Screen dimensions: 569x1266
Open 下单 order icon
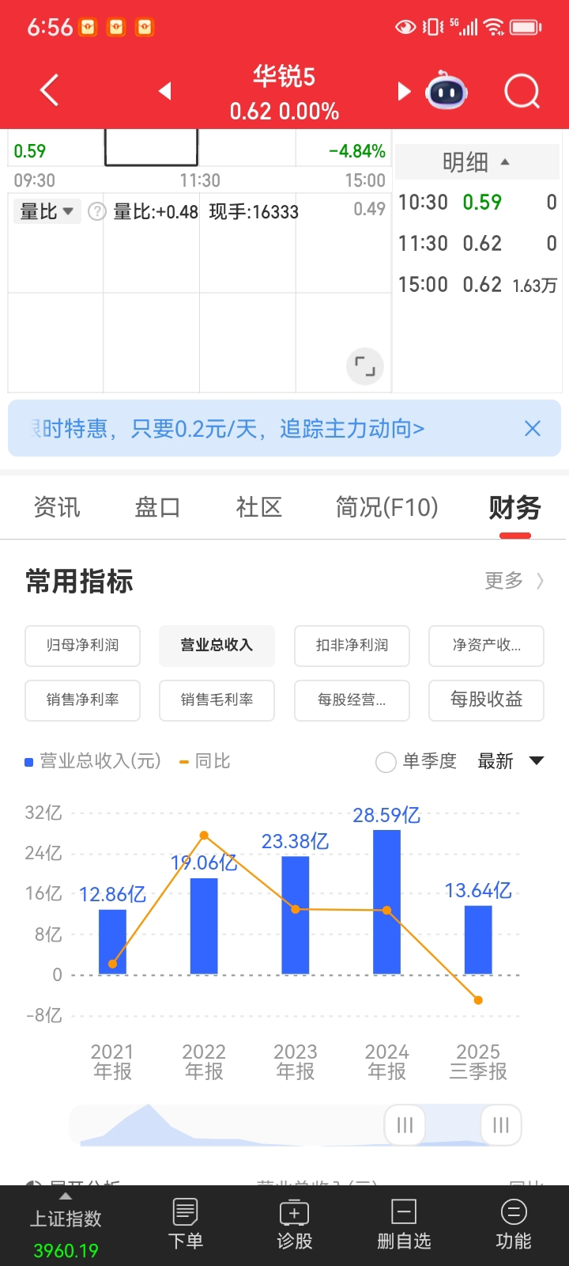185,1223
